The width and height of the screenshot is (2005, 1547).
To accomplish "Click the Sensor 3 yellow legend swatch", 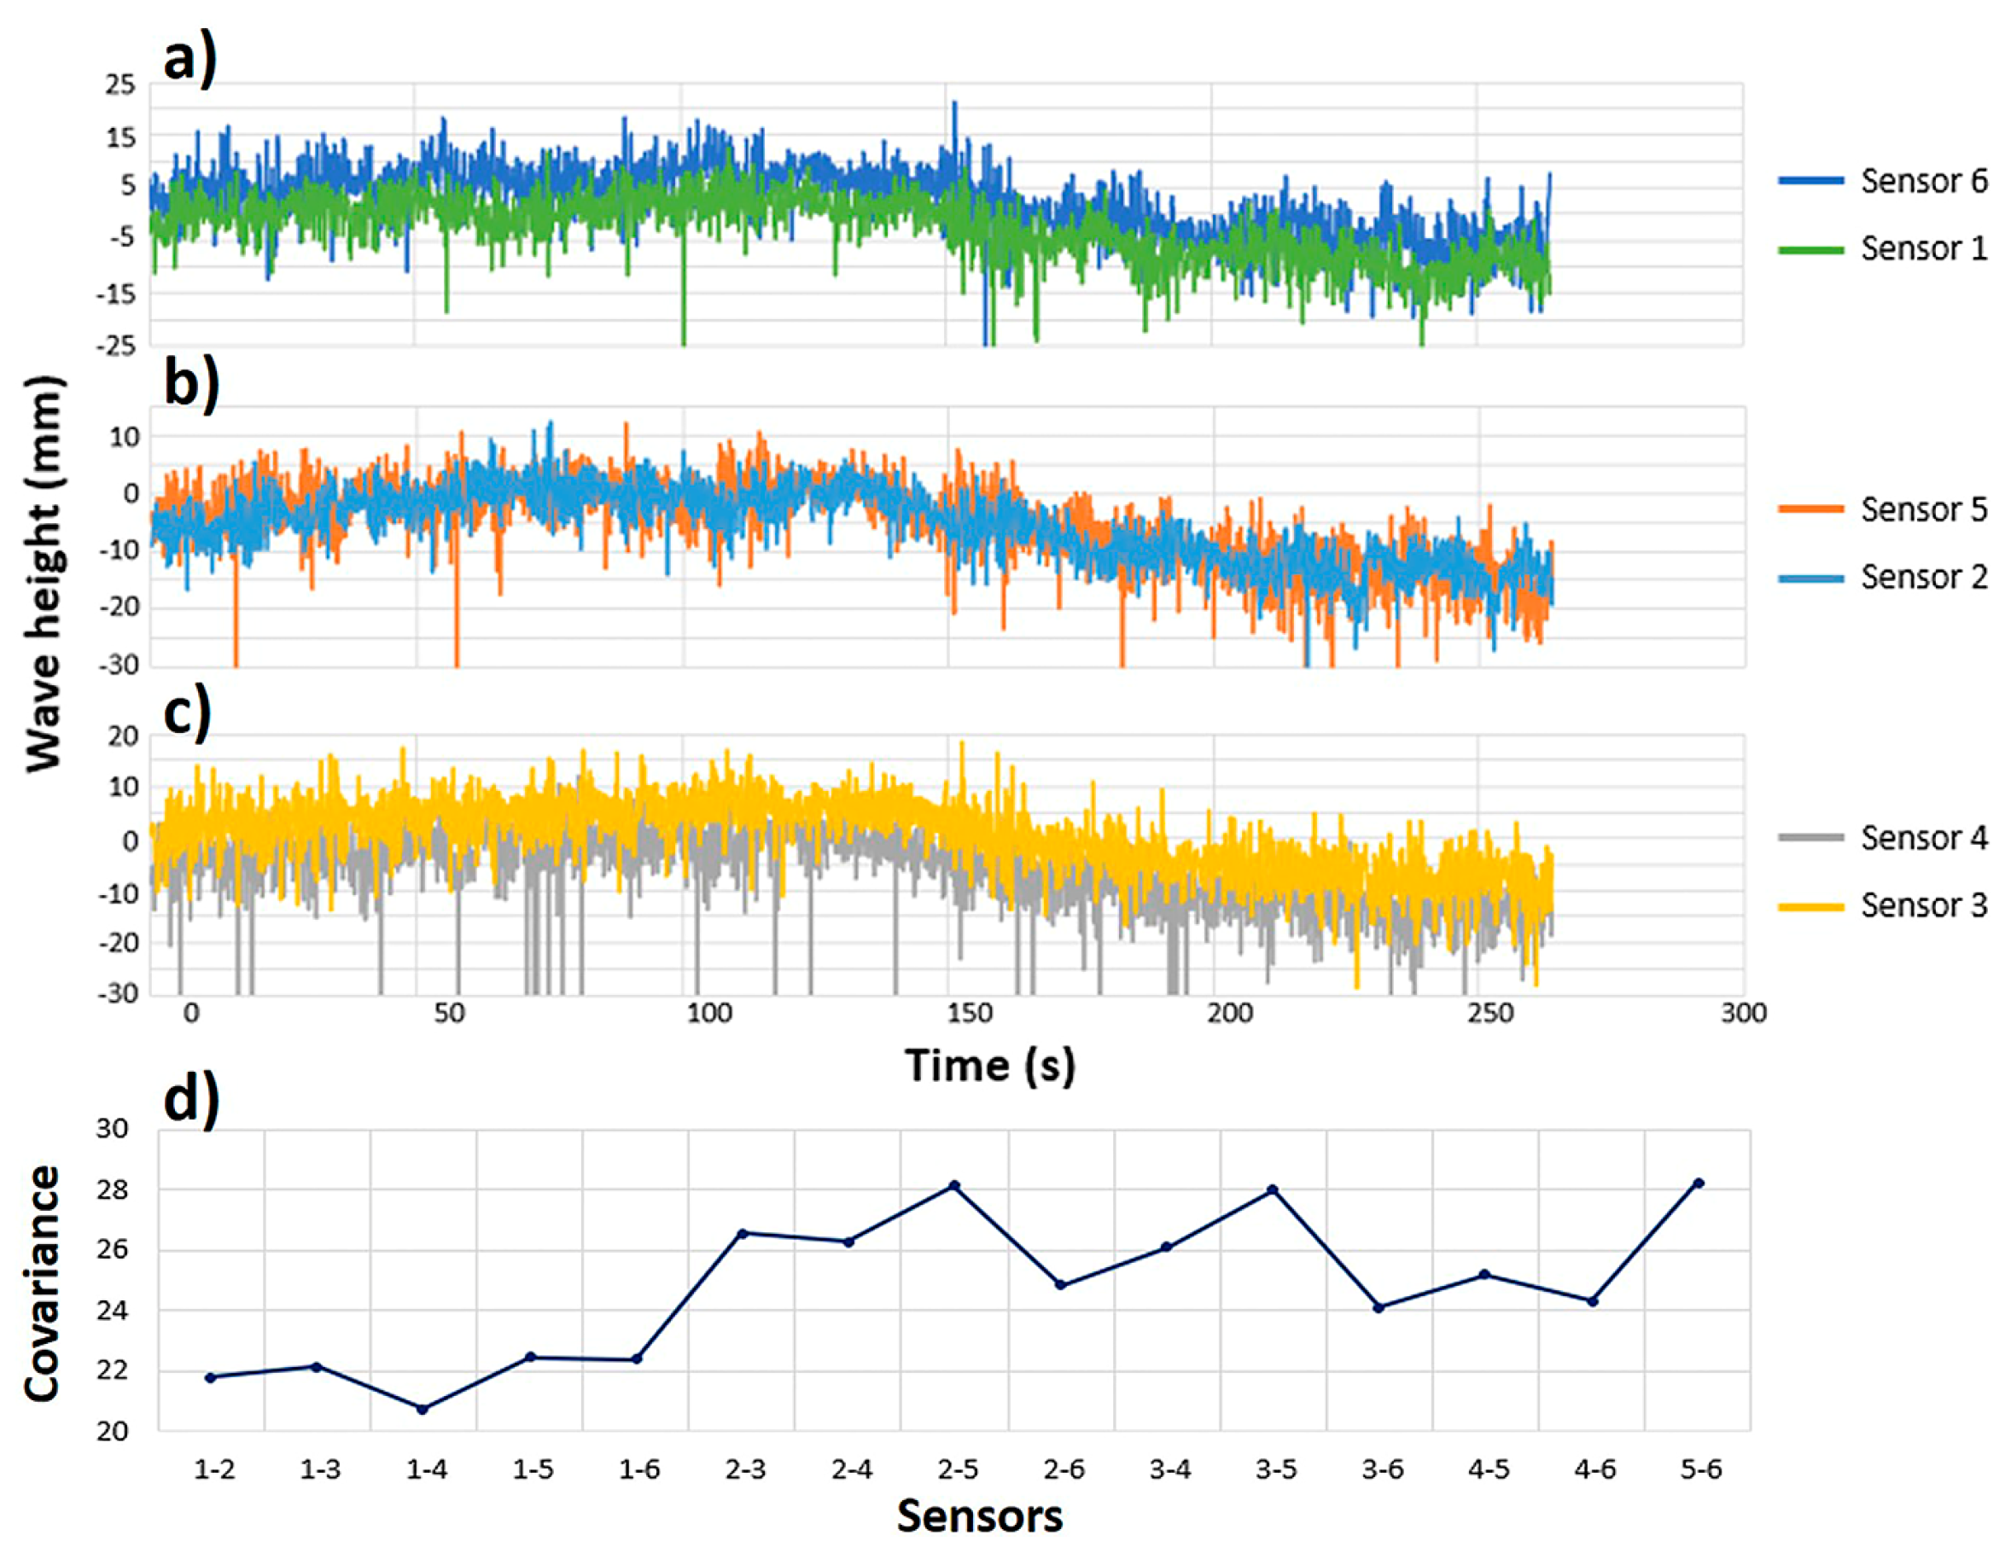I will point(1810,906).
